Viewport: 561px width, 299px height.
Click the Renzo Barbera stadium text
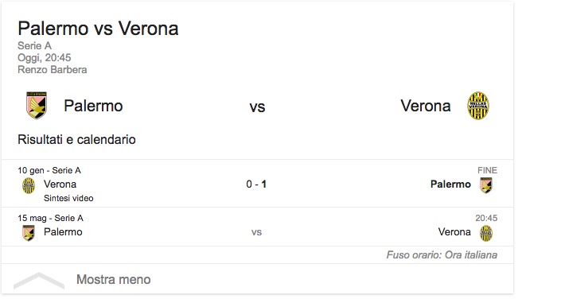pyautogui.click(x=53, y=69)
